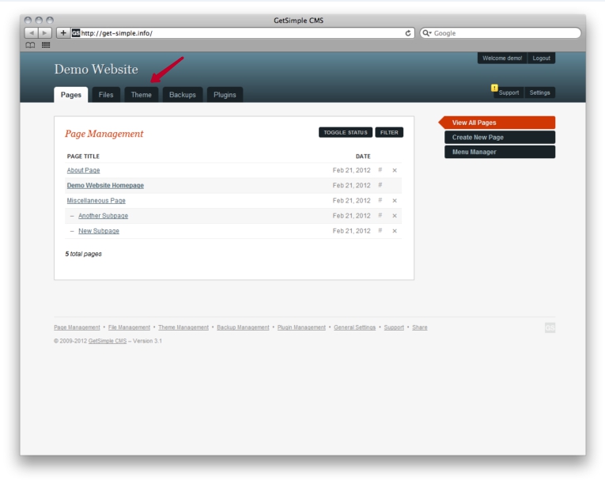Viewport: 605px width, 484px height.
Task: Click Toggle Status button
Action: (346, 133)
